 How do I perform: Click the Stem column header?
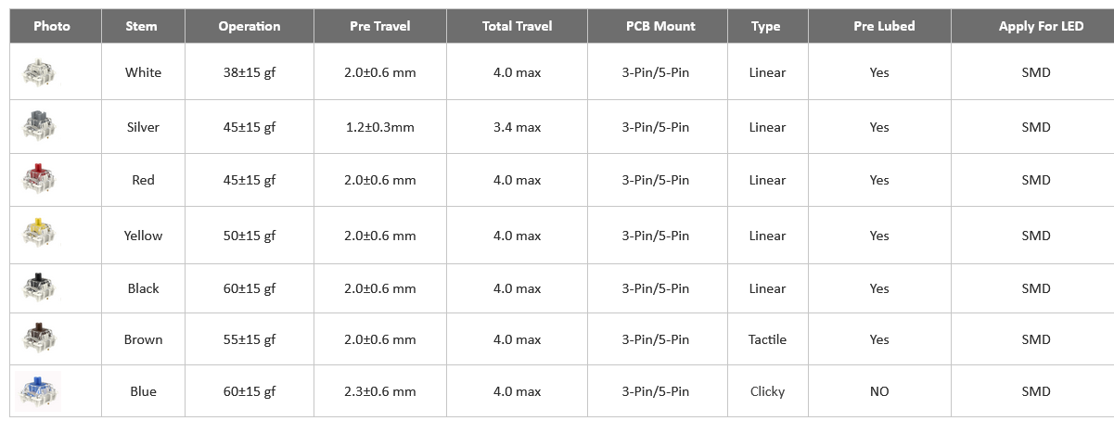142,26
